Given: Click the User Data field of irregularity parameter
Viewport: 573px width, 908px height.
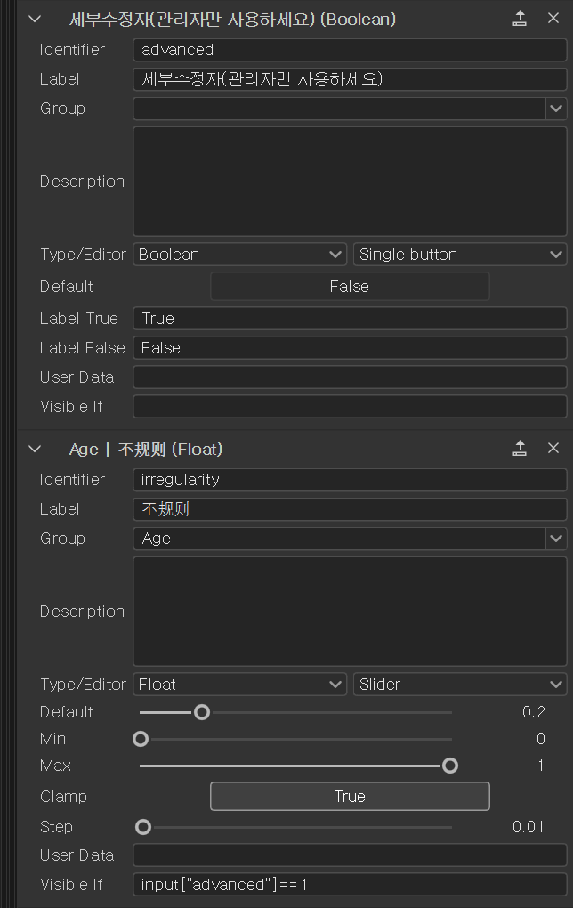Looking at the screenshot, I should click(350, 855).
